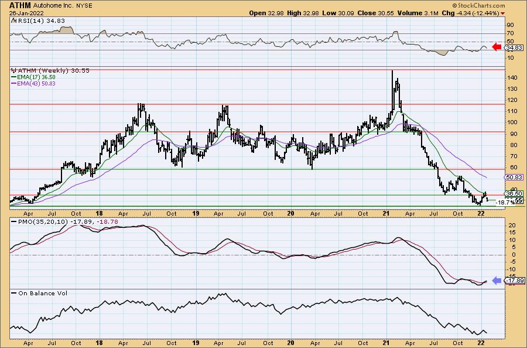The image size is (527, 348).
Task: Click the -18.7% annotation label
Action: coord(505,202)
